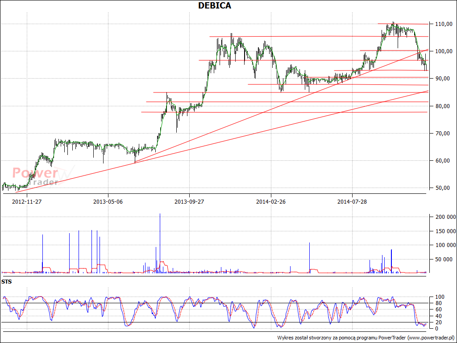This screenshot has width=457, height=343.
Task: Select the 2013-05-06 date label
Action: 108,201
